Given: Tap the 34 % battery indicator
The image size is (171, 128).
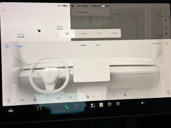Looking at the screenshot, I should coord(63,6).
